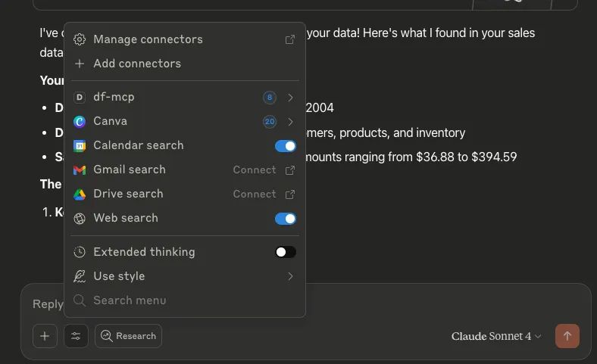Open the Claude Sonnet 4 model dropdown

point(496,336)
